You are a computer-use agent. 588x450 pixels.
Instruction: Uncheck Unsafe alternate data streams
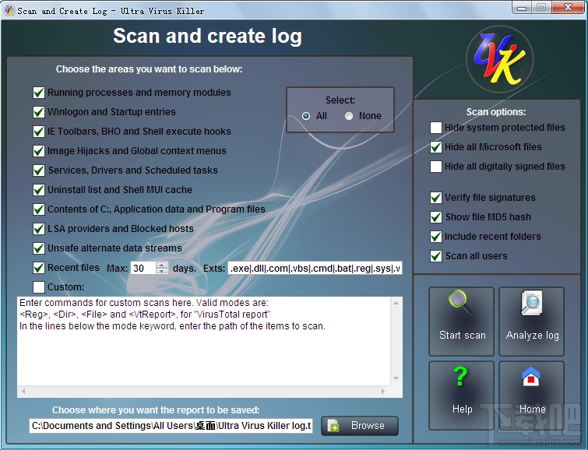pos(39,248)
